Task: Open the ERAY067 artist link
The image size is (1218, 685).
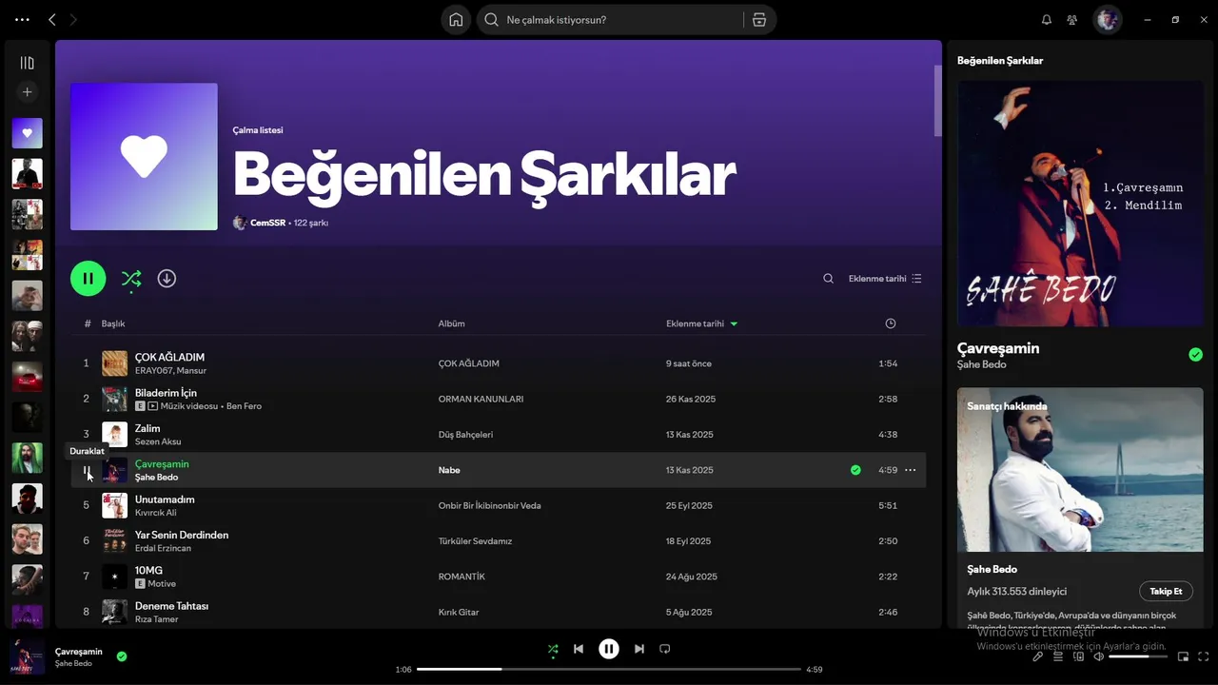Action: click(x=153, y=370)
